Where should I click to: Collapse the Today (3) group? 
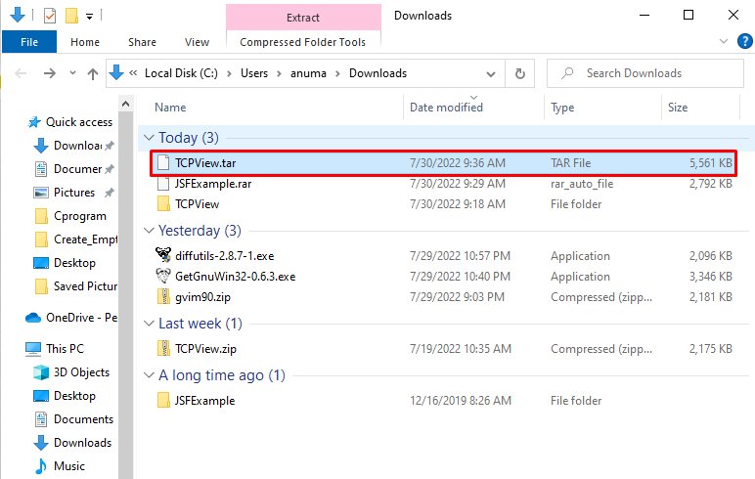point(149,138)
